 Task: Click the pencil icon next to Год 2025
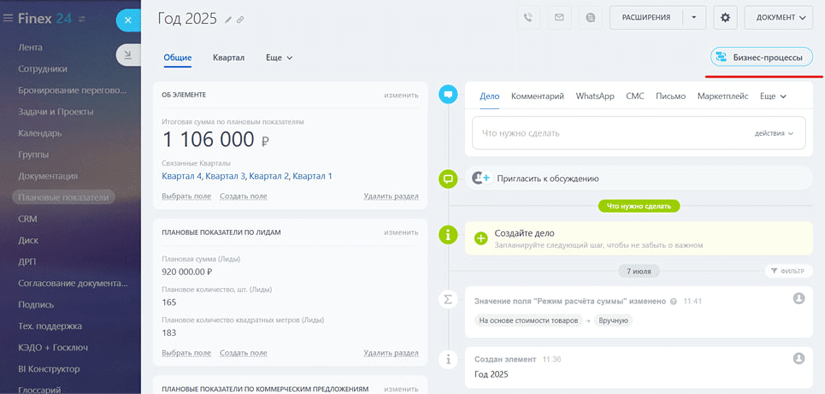pos(228,20)
